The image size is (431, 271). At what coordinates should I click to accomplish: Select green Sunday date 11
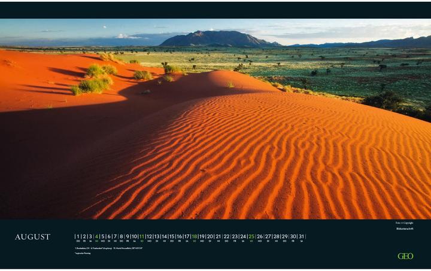click(x=142, y=236)
